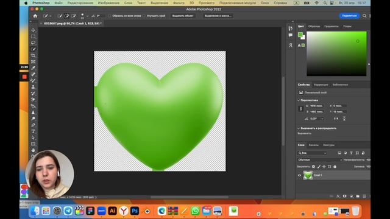Select the Eyedropper tool
The width and height of the screenshot is (390, 219).
(33, 68)
